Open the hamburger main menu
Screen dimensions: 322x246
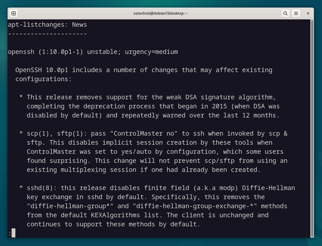click(x=296, y=13)
